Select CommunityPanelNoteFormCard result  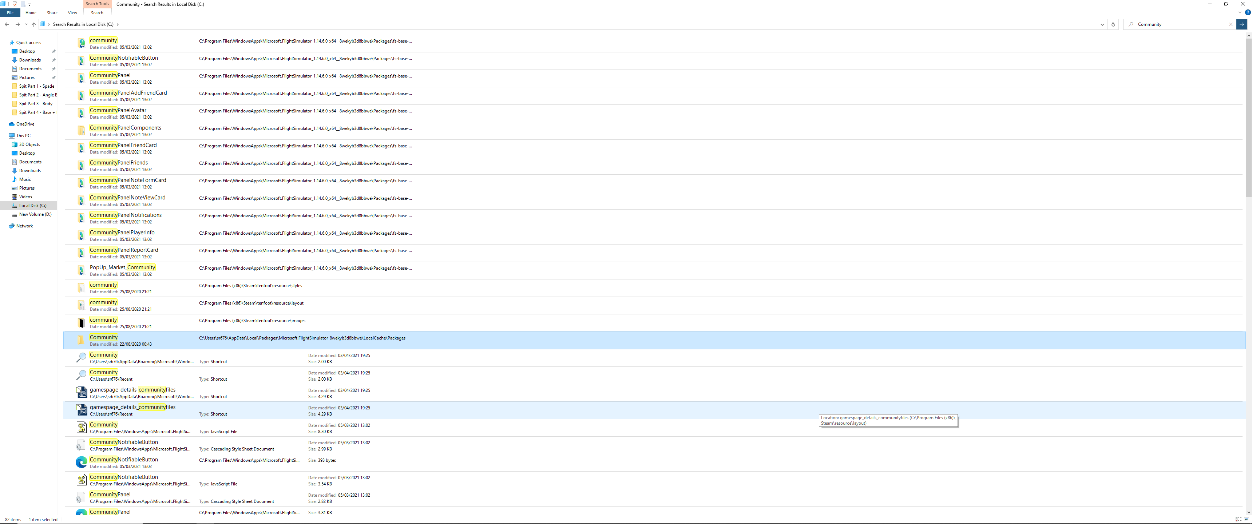(654, 183)
